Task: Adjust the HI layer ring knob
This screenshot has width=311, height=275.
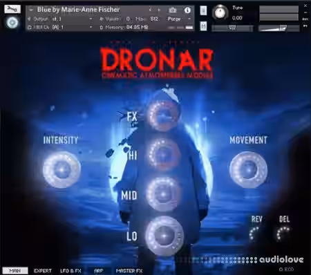Action: click(163, 154)
